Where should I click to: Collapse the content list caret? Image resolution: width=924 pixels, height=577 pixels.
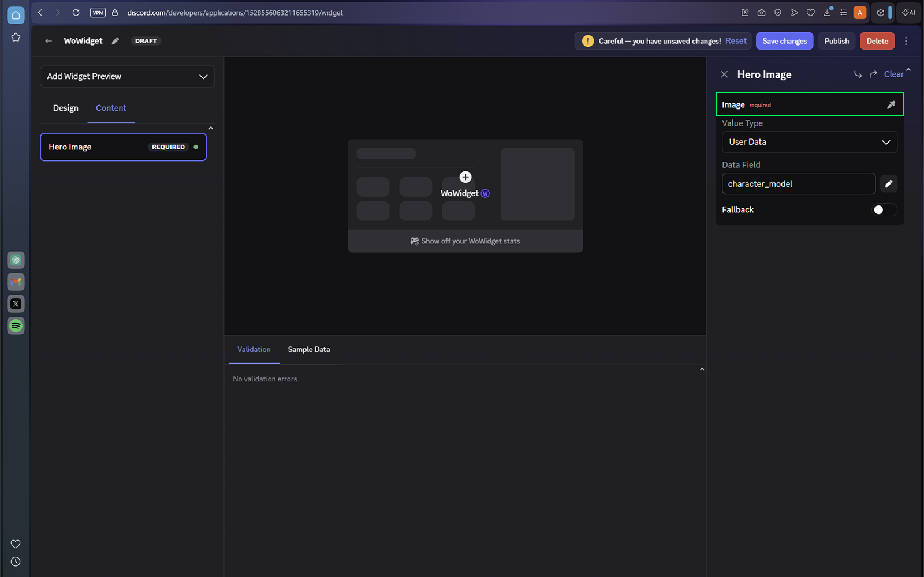pyautogui.click(x=211, y=128)
